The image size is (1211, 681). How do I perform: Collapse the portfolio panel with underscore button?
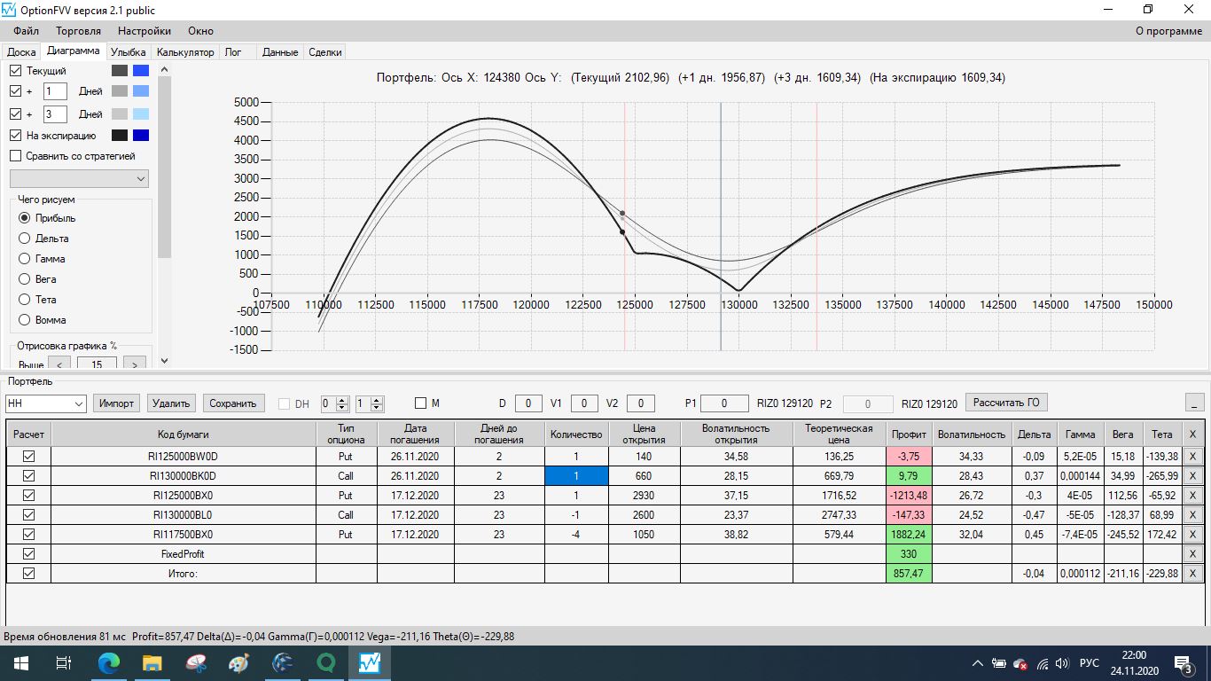click(x=1196, y=403)
